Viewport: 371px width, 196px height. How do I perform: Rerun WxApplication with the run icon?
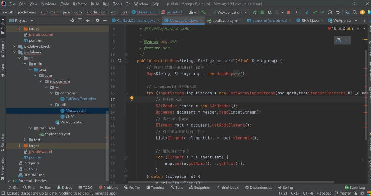click(x=255, y=12)
